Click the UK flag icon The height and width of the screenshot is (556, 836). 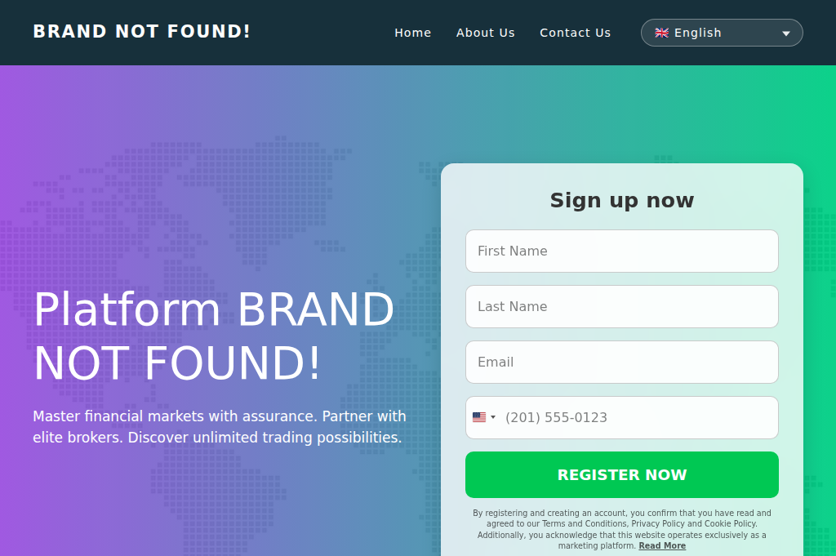tap(662, 33)
